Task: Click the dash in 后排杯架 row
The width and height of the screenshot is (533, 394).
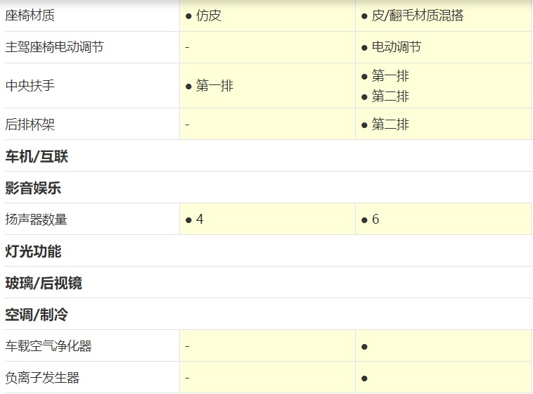Action: tap(187, 125)
